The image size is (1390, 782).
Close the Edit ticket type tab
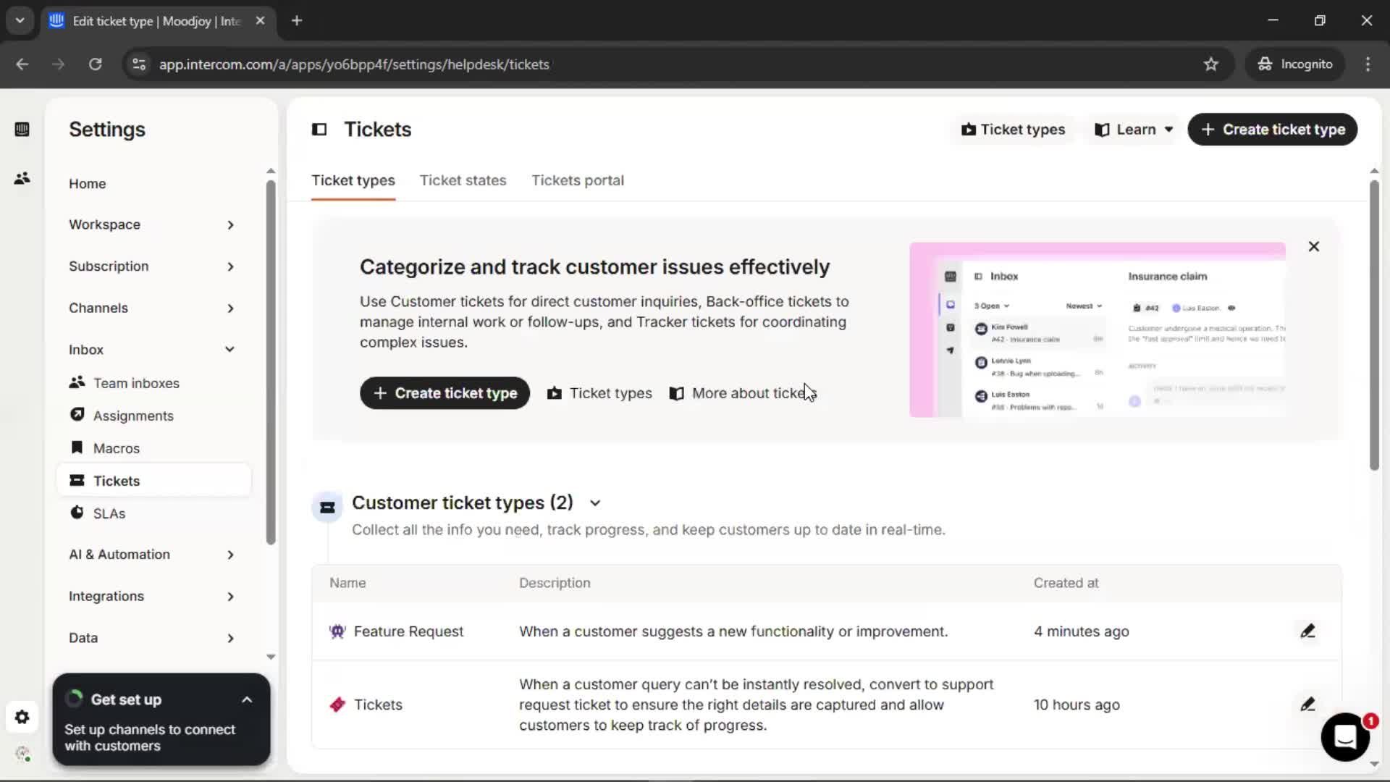pyautogui.click(x=261, y=21)
